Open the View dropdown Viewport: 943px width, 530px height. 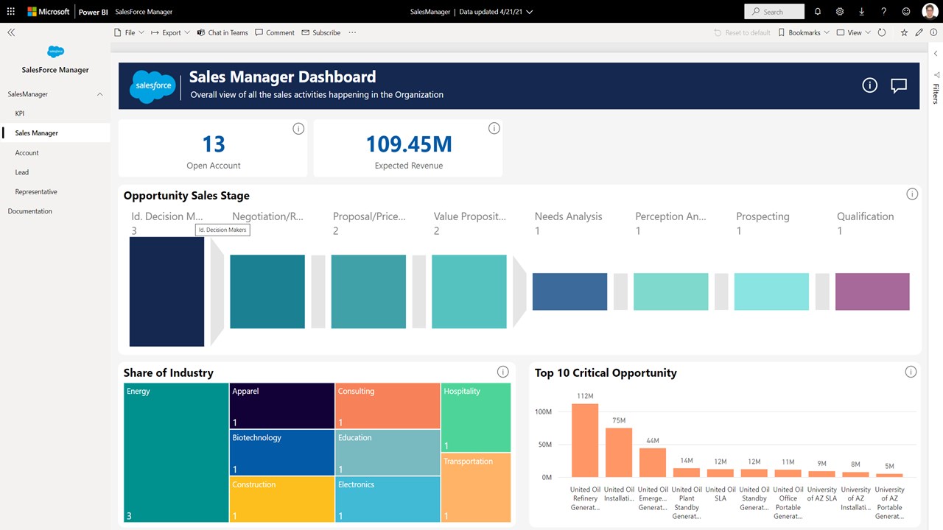pos(853,32)
